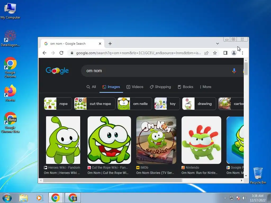Open Chrome's side panel
Image resolution: width=271 pixels, height=203 pixels.
tap(225, 53)
